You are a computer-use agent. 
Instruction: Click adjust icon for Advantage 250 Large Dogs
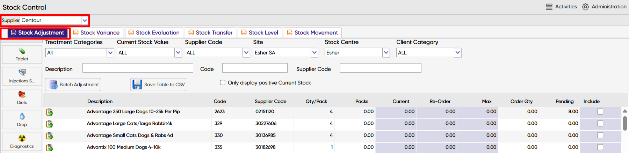[x=50, y=112]
